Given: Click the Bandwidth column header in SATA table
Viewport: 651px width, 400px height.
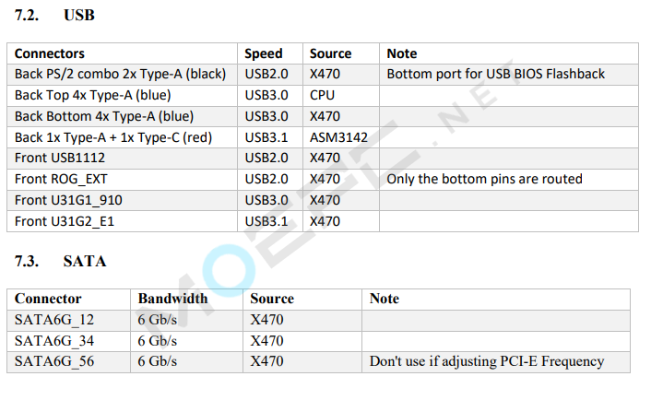Looking at the screenshot, I should click(172, 299).
